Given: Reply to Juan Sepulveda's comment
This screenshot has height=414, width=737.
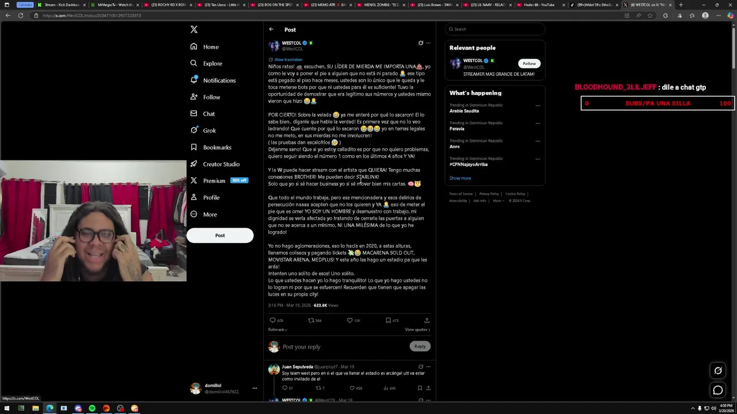Looking at the screenshot, I should (287, 388).
